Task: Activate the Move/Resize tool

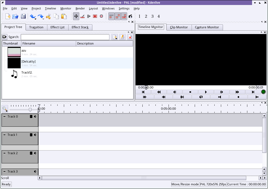Action: (76, 16)
